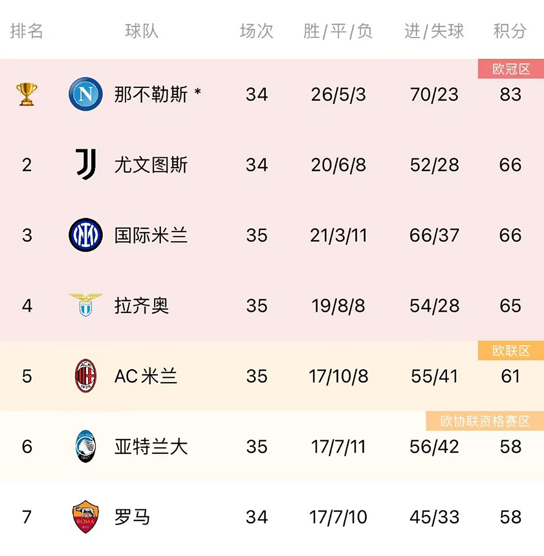Tap the Juventus logo icon
The width and height of the screenshot is (544, 556).
pos(86,165)
